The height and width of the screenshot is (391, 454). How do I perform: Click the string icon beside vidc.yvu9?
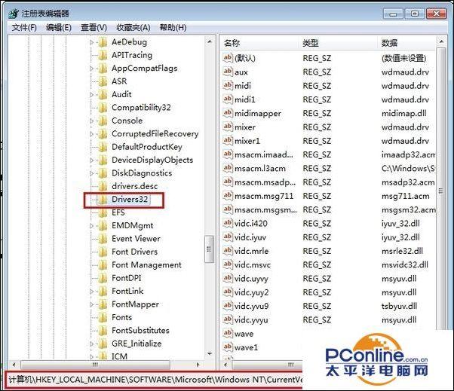pyautogui.click(x=228, y=306)
